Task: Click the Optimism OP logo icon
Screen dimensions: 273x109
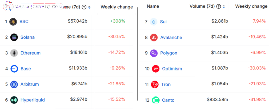Action: click(156, 69)
